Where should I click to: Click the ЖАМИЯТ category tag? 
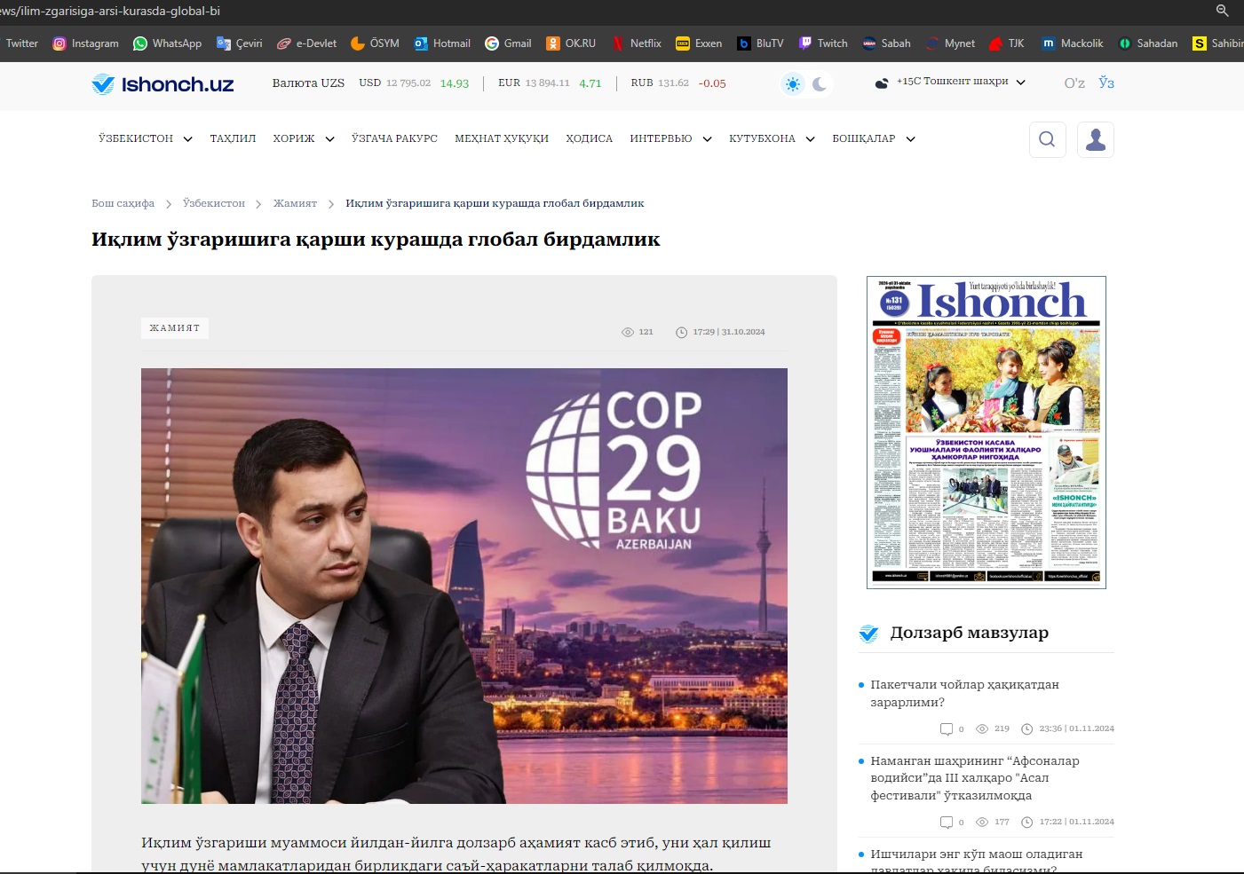(x=175, y=328)
